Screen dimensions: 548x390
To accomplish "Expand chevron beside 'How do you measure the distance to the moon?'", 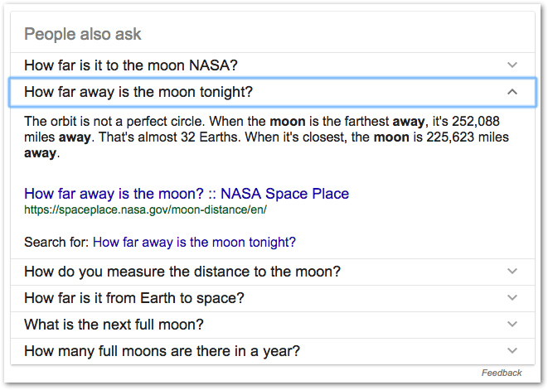I will [512, 272].
